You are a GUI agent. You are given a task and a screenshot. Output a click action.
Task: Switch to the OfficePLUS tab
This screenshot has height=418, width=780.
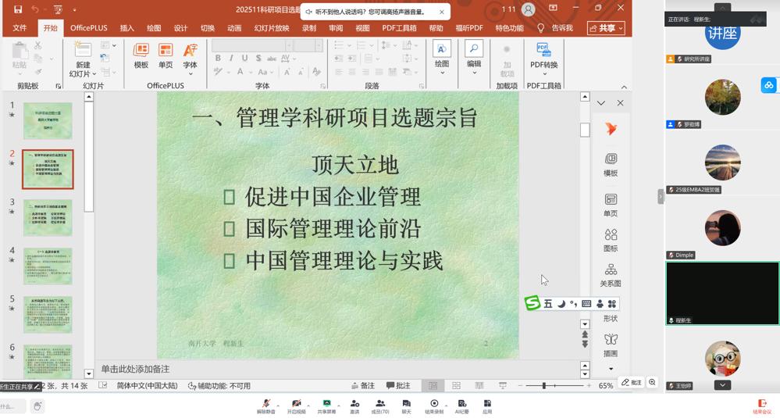pyautogui.click(x=89, y=28)
